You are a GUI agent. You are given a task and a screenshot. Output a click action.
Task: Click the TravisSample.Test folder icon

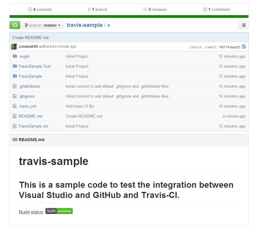[15, 66]
